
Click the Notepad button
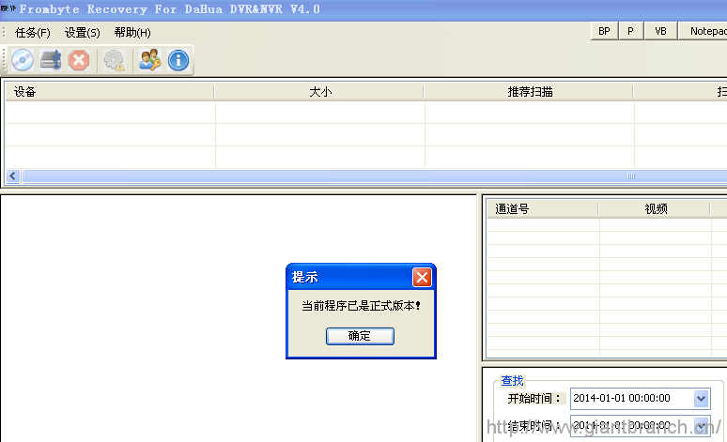pos(704,31)
